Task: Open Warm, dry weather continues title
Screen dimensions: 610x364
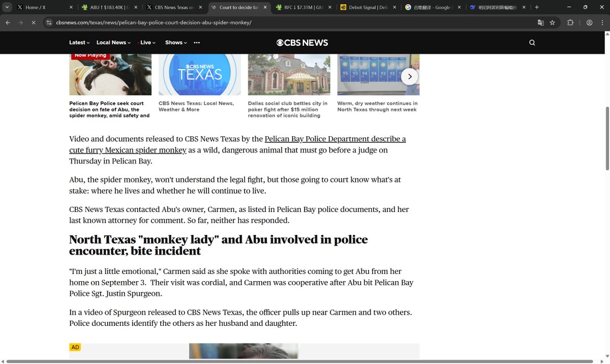Action: (x=377, y=106)
